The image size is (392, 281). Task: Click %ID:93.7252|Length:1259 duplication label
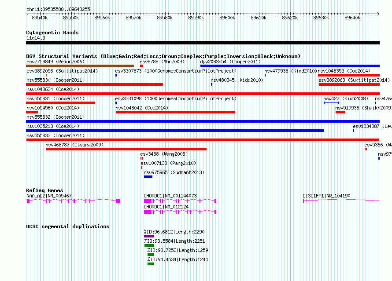[x=178, y=250]
